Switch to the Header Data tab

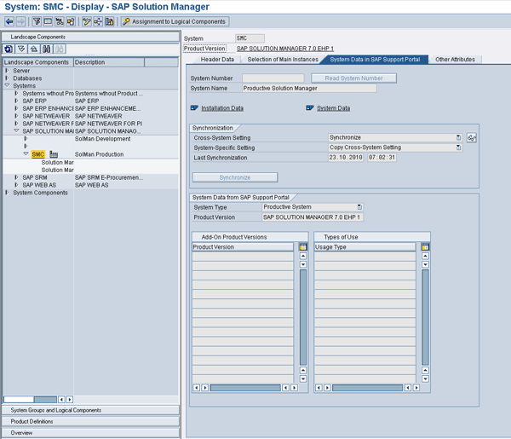tap(216, 60)
